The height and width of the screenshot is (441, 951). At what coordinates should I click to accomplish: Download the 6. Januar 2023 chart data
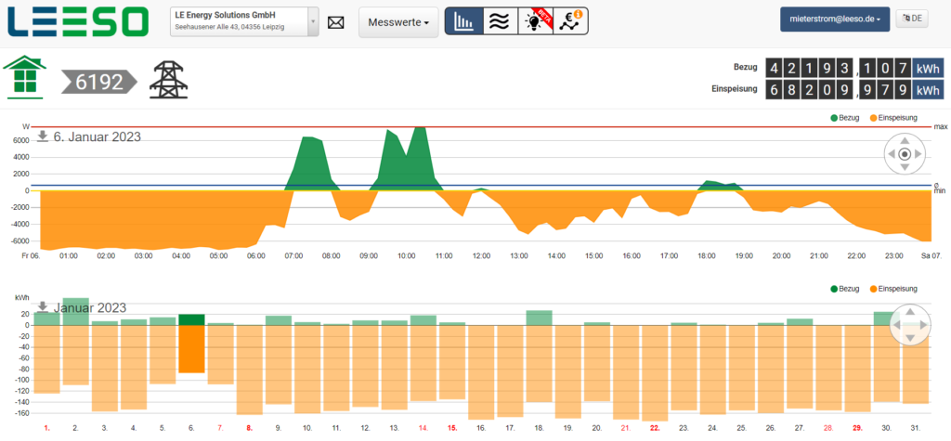pyautogui.click(x=43, y=136)
